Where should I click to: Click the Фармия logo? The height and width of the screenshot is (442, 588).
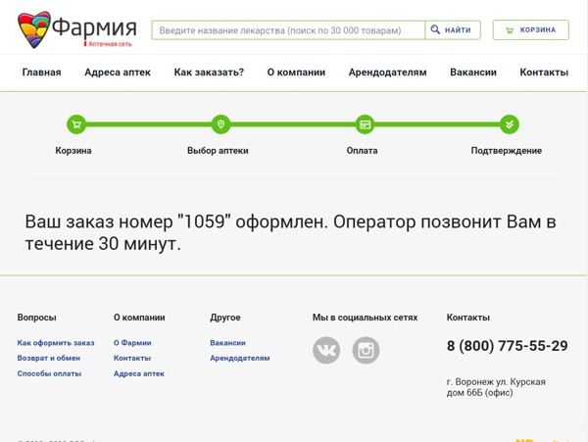click(76, 29)
